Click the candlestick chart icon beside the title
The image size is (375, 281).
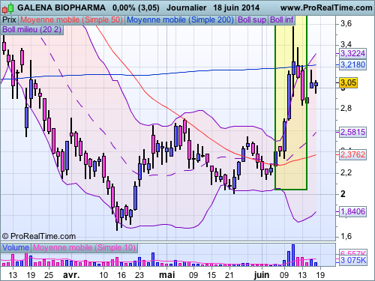(x=7, y=8)
